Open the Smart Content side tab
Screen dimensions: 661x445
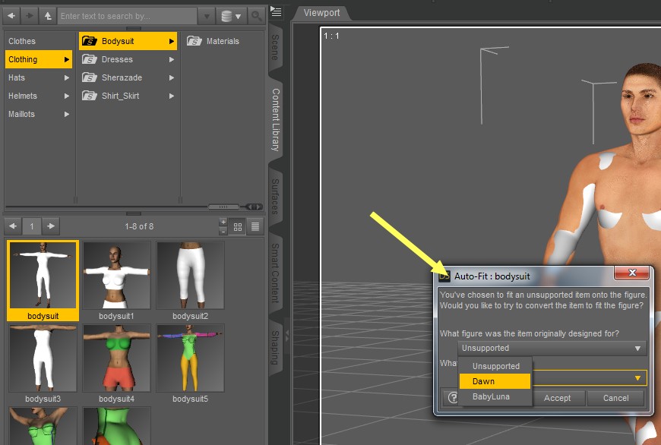pos(275,273)
